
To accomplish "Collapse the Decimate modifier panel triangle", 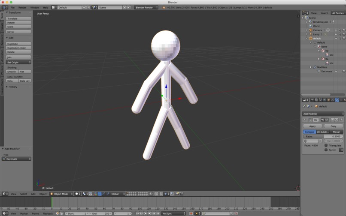I will pos(305,120).
